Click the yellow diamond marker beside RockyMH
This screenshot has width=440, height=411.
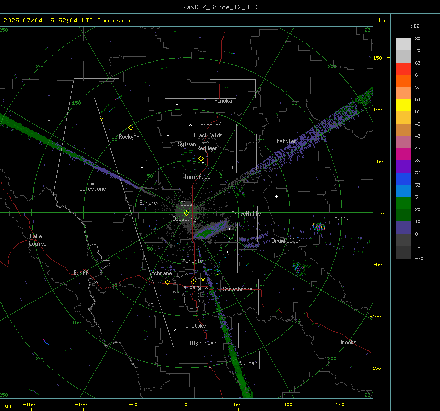pyautogui.click(x=131, y=128)
